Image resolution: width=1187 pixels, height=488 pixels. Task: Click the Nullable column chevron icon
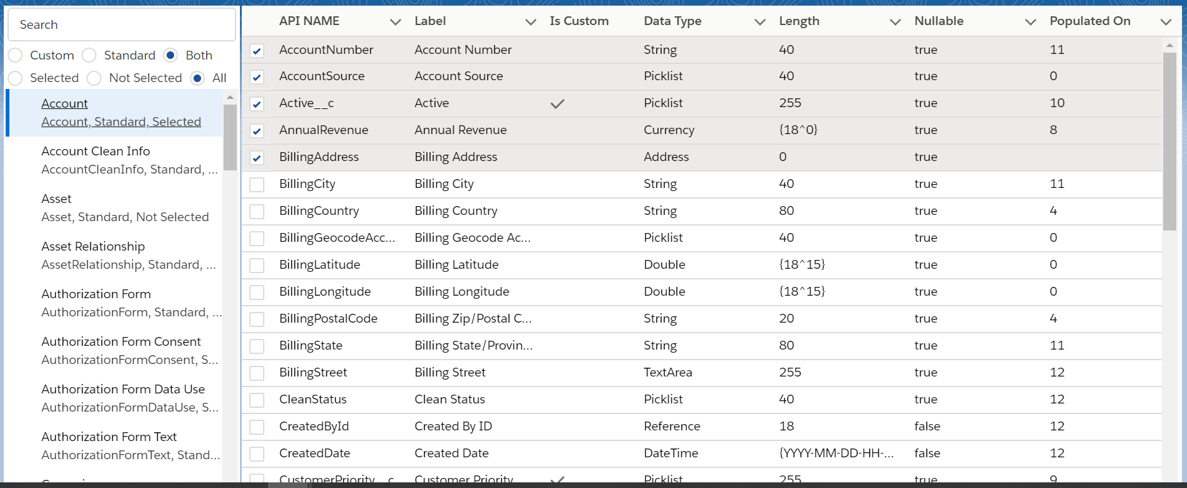pos(1030,22)
